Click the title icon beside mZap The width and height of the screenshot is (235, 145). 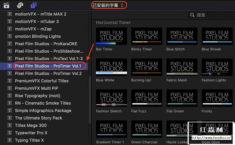click(x=10, y=29)
